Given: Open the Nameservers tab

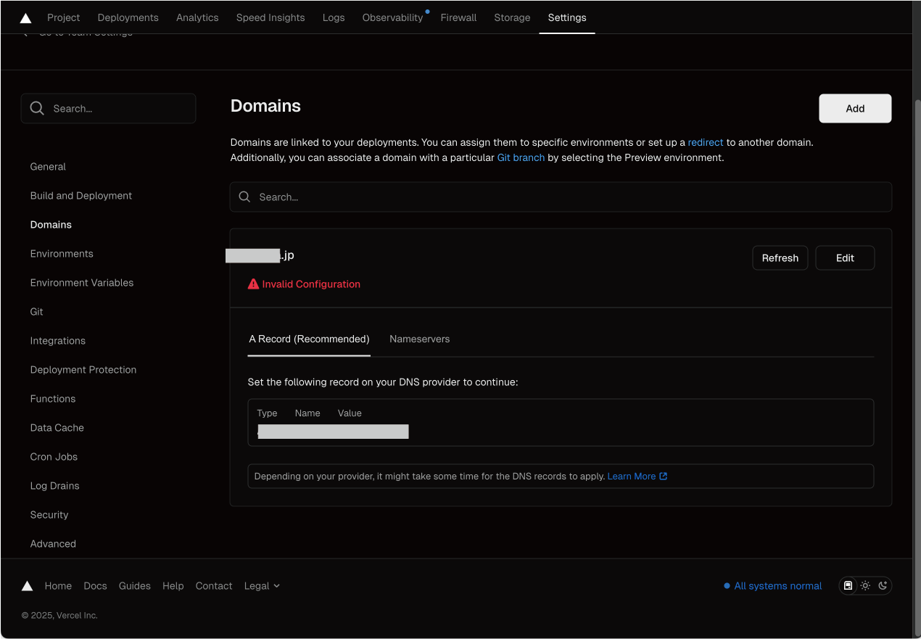Looking at the screenshot, I should tap(419, 339).
